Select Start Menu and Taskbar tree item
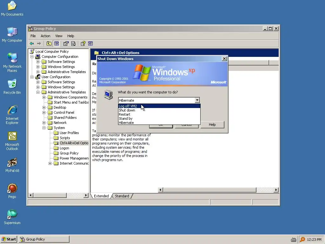 (68, 102)
